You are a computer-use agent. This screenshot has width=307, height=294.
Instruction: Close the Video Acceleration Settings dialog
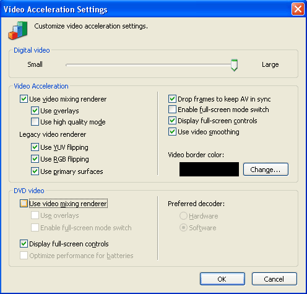298,9
